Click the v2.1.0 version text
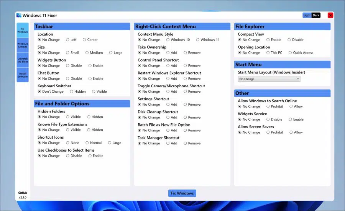Image resolution: width=345 pixels, height=211 pixels. [x=23, y=197]
